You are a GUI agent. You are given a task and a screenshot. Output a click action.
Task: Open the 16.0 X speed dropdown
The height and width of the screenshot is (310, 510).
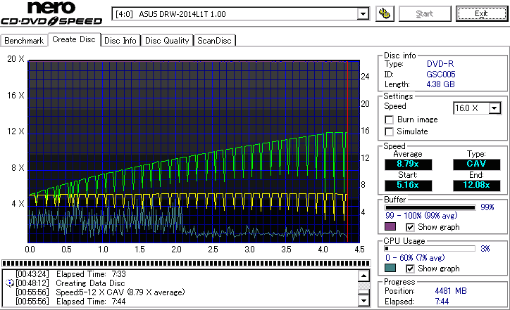[495, 108]
